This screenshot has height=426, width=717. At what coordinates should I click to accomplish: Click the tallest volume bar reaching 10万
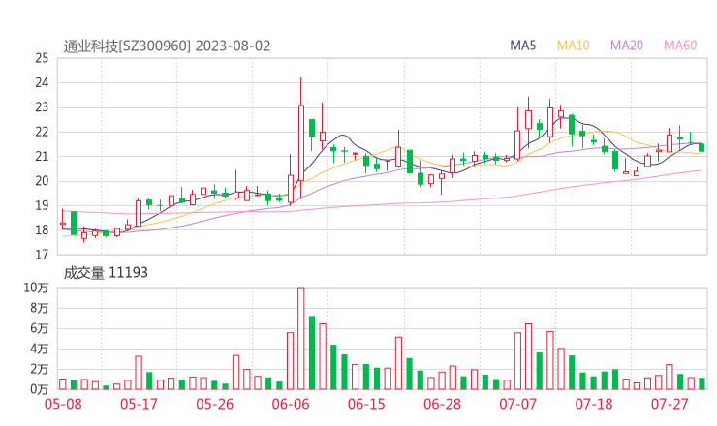[x=301, y=338]
